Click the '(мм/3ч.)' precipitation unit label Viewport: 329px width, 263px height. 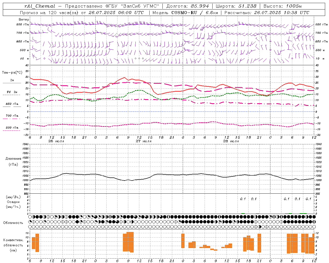tap(13, 197)
